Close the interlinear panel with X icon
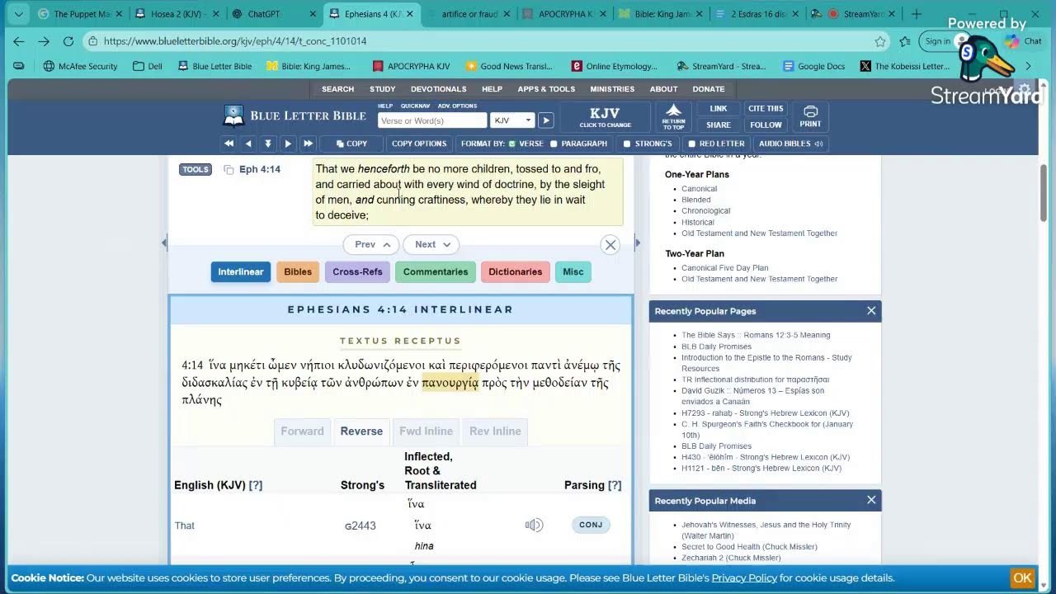 pos(610,244)
